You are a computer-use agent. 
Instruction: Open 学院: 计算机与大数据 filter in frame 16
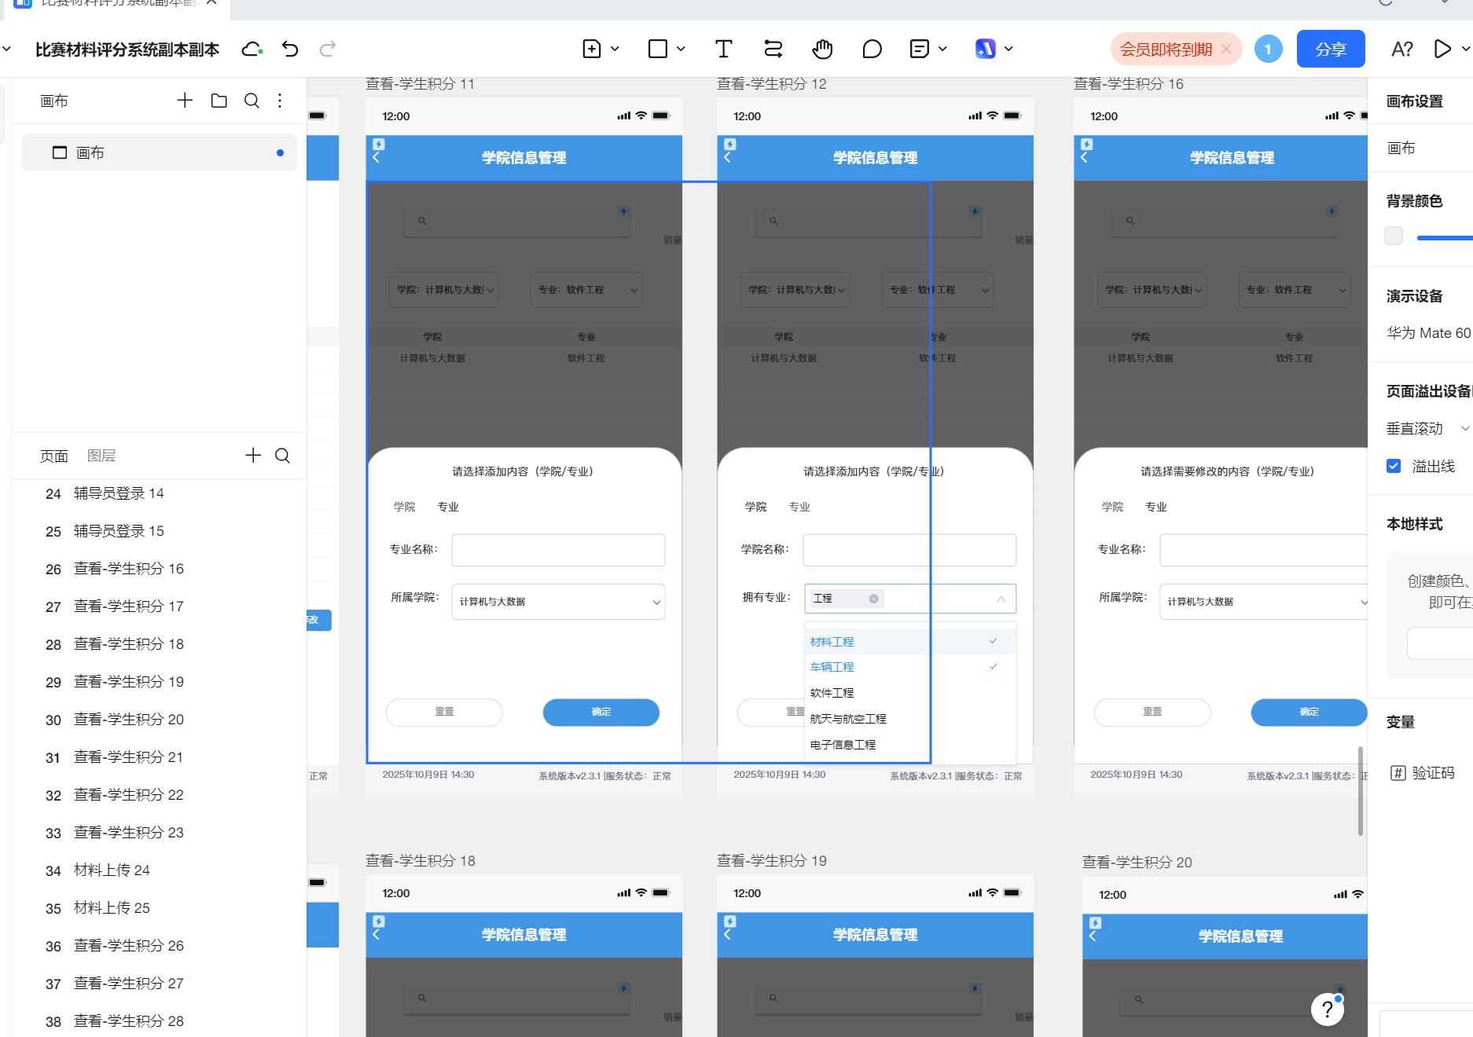coord(1152,290)
